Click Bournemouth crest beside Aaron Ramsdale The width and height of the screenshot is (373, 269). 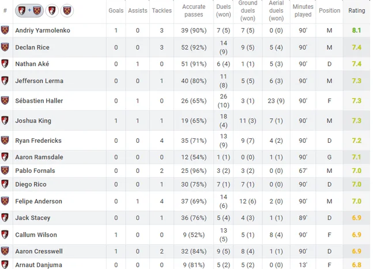point(5,157)
